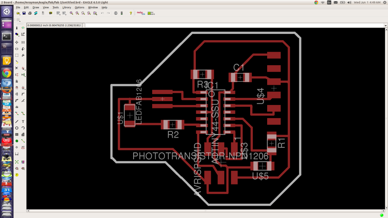Redo the last undone action

coord(108,13)
